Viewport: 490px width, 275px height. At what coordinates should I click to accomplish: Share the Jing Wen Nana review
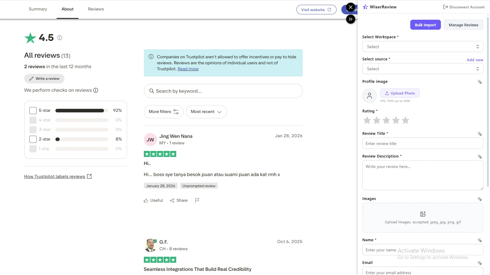pyautogui.click(x=179, y=200)
